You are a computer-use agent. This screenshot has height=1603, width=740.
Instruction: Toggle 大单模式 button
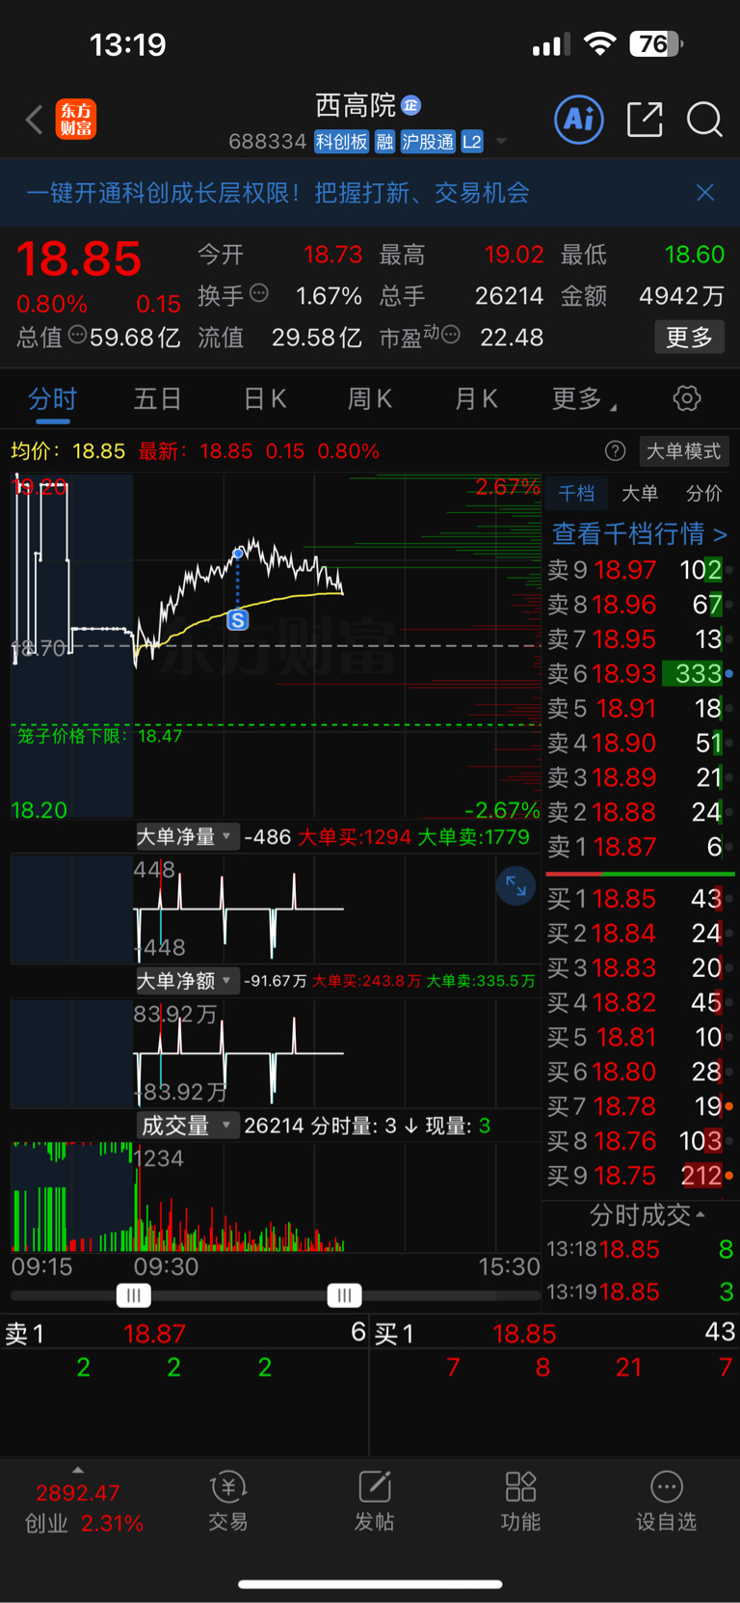(683, 451)
